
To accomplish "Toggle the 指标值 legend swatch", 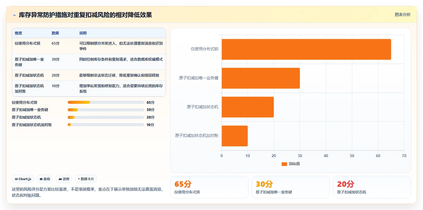I will click(x=284, y=164).
